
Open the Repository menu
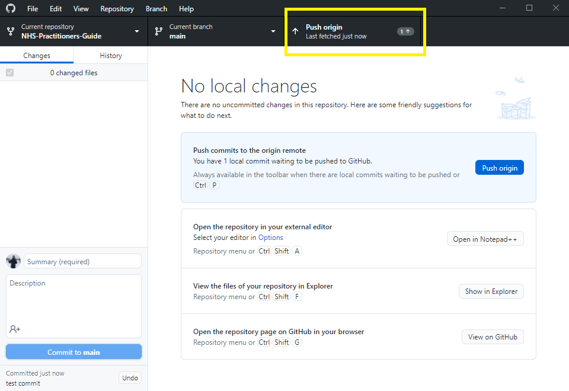click(117, 9)
